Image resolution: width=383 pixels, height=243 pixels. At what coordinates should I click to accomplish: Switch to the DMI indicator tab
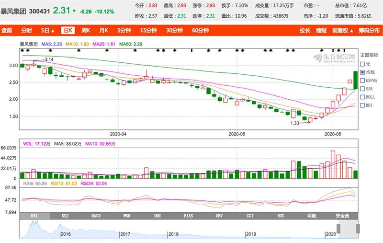pyautogui.click(x=158, y=216)
